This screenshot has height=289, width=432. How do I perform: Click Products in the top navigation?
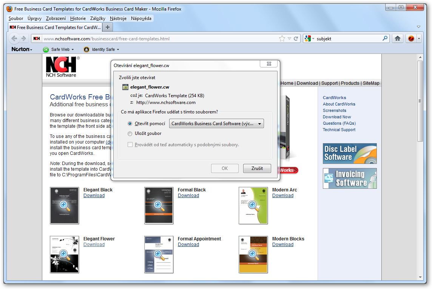(350, 83)
